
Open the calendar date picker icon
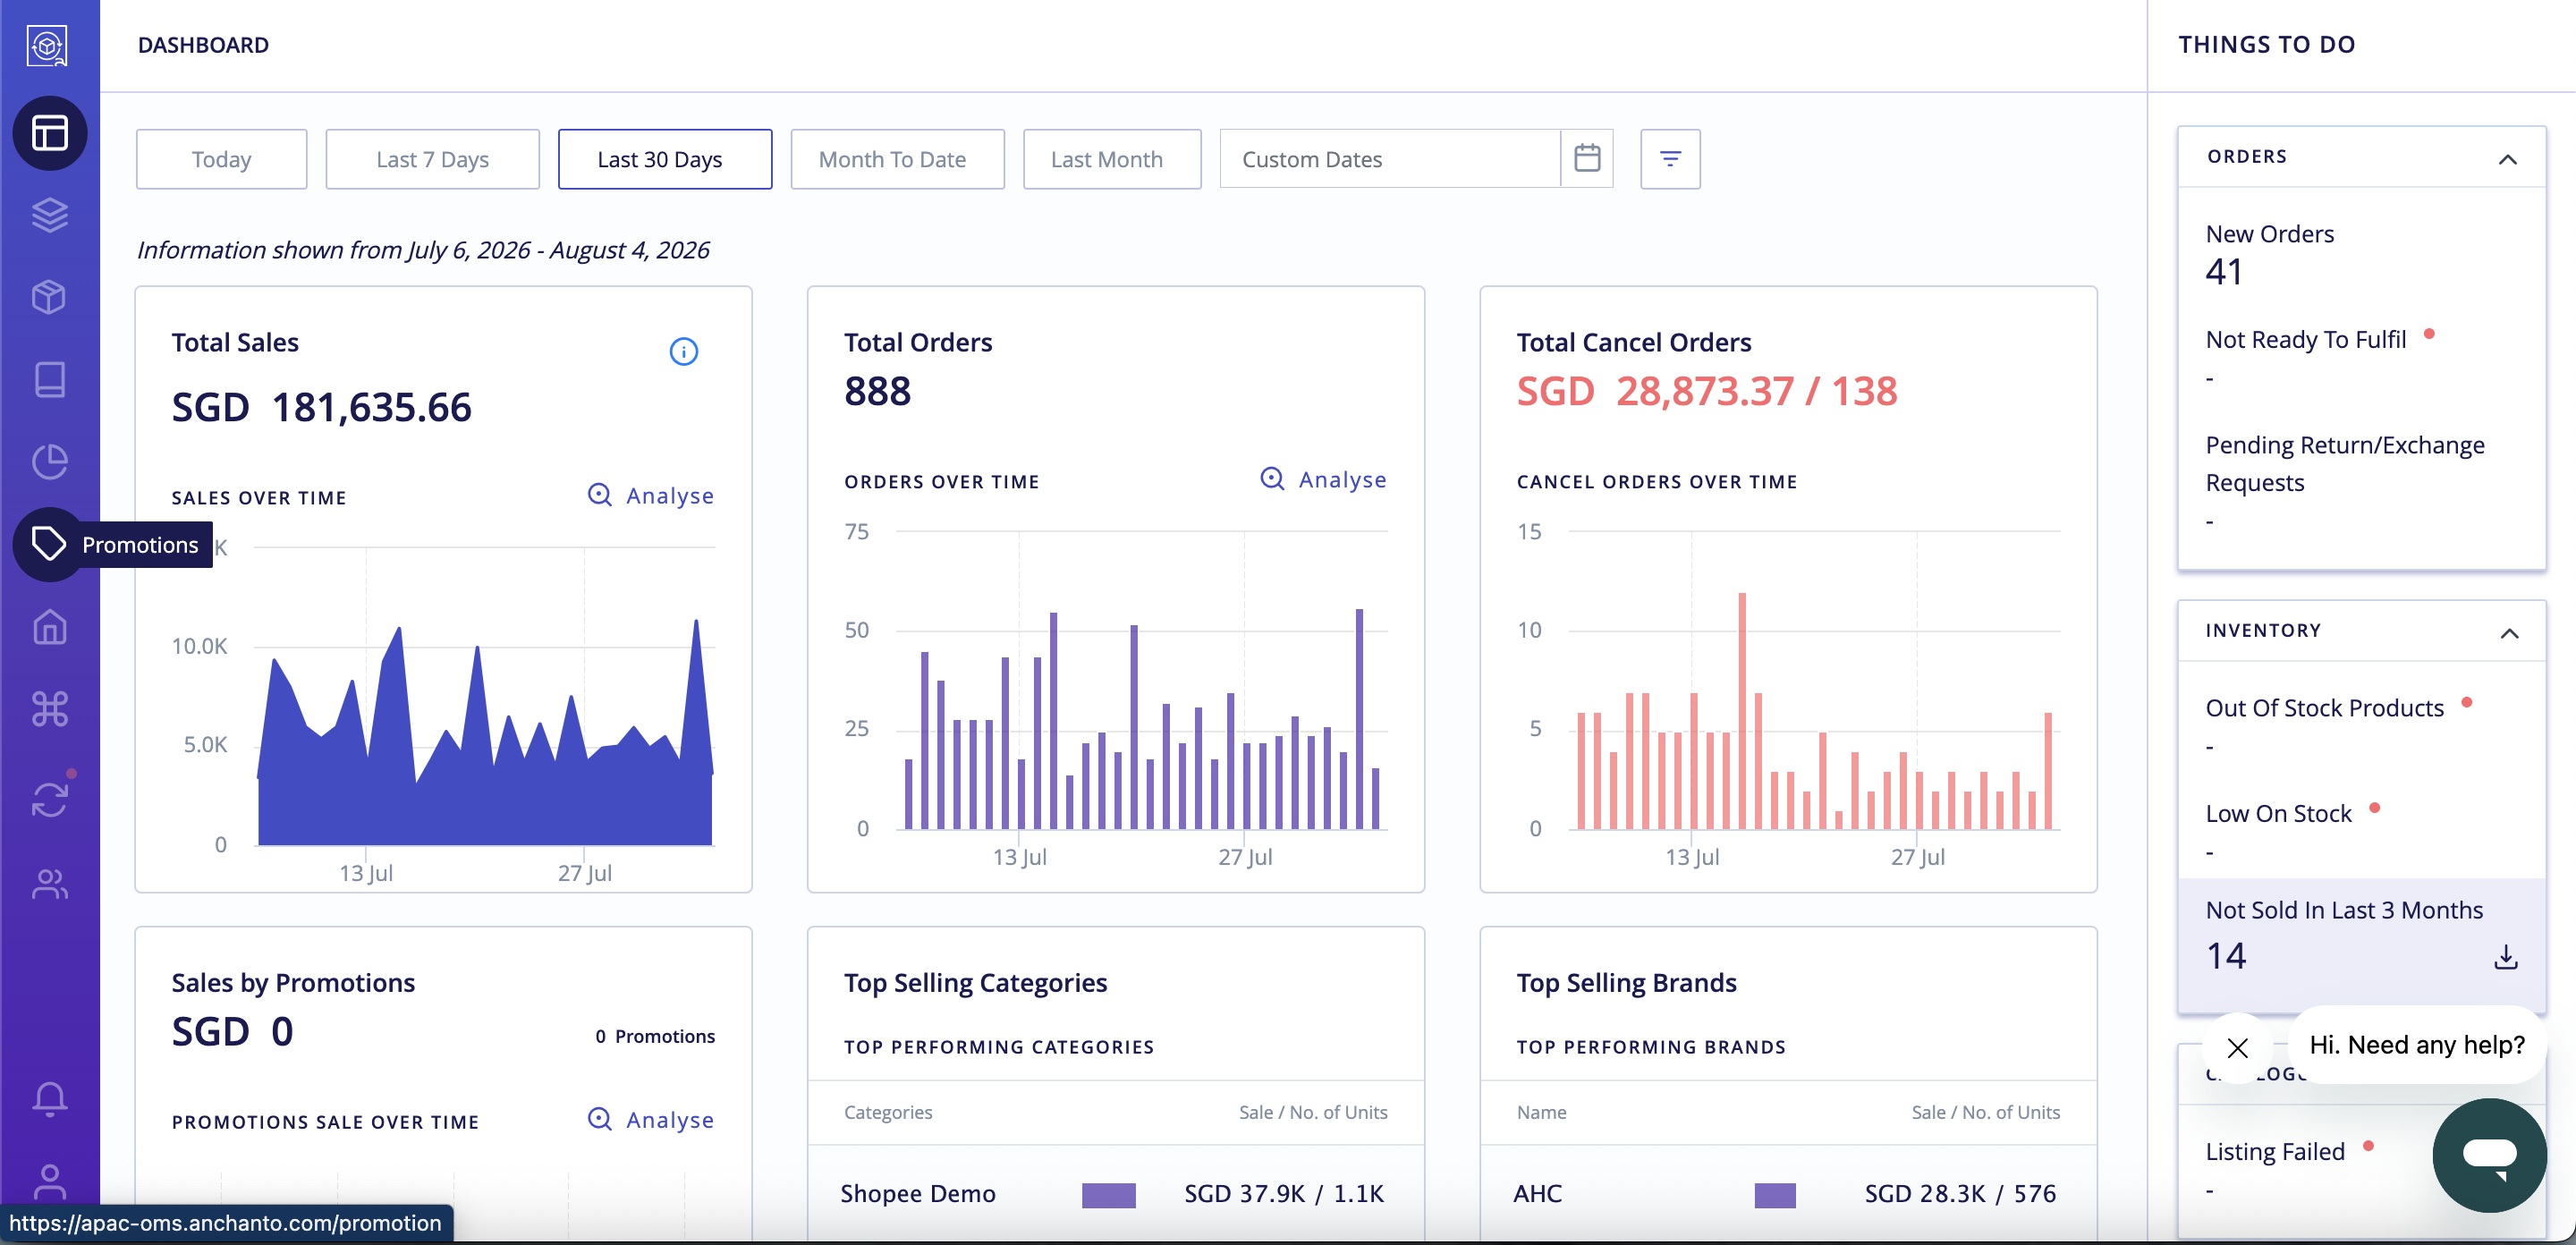pos(1587,158)
